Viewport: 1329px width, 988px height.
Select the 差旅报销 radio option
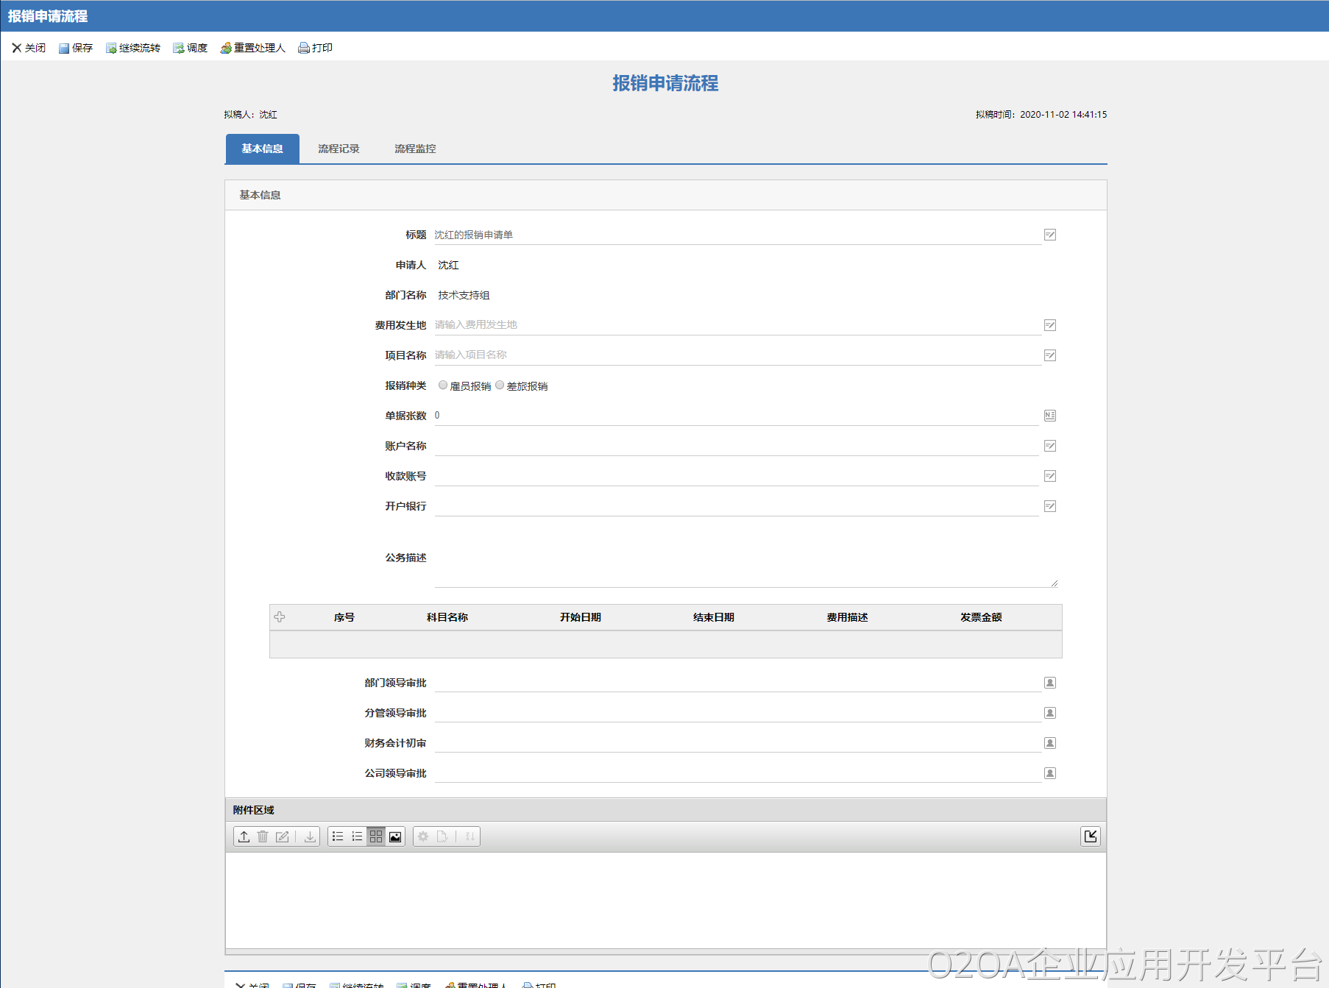[x=500, y=385]
